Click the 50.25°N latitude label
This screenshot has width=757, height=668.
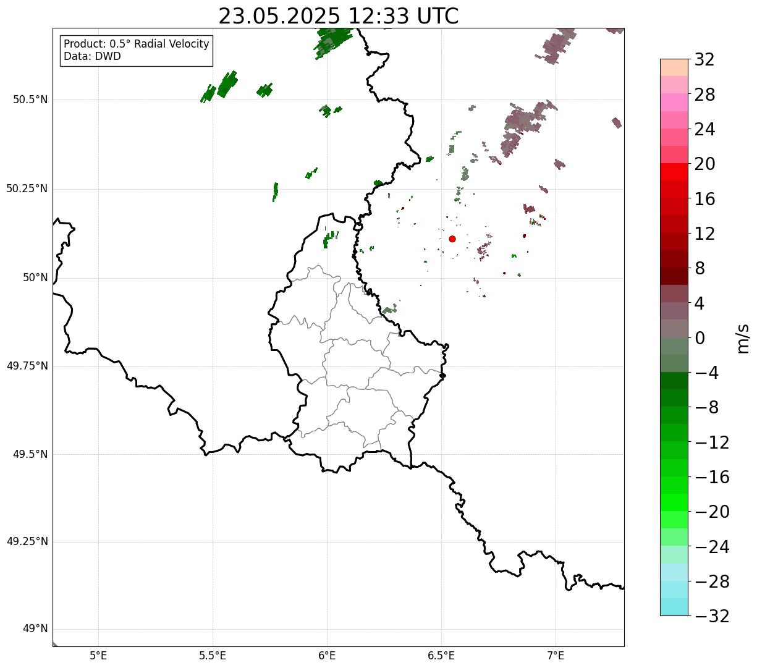[x=27, y=188]
